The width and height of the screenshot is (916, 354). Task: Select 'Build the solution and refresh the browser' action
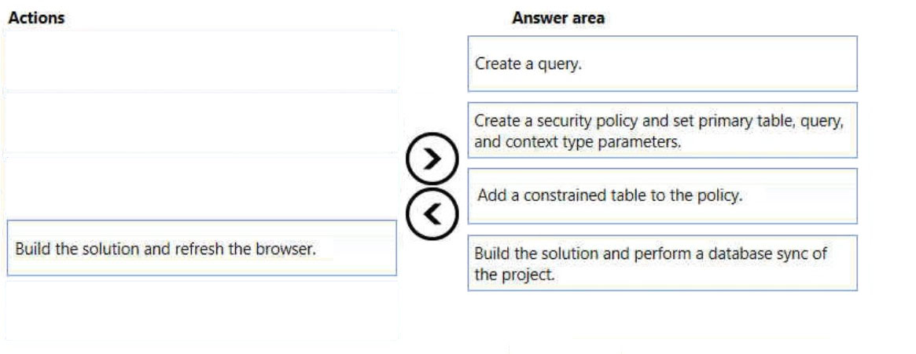[x=201, y=248]
